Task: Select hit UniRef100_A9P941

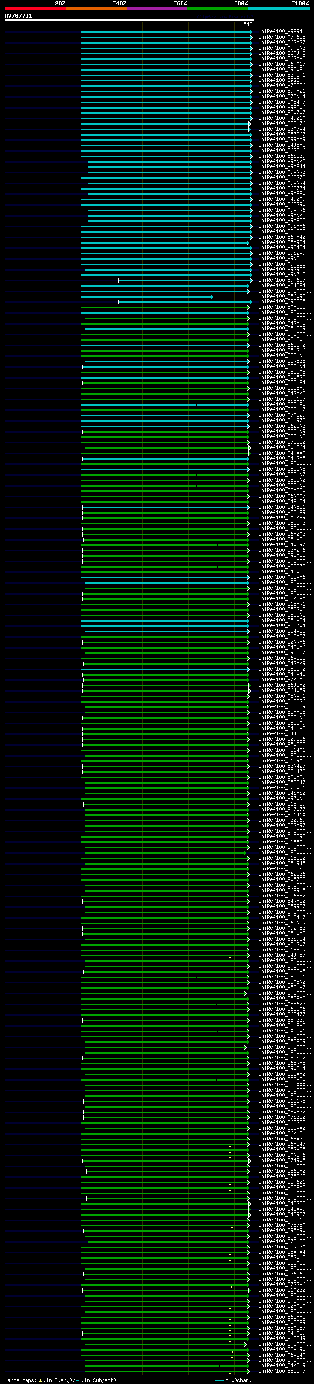Action: (x=281, y=32)
